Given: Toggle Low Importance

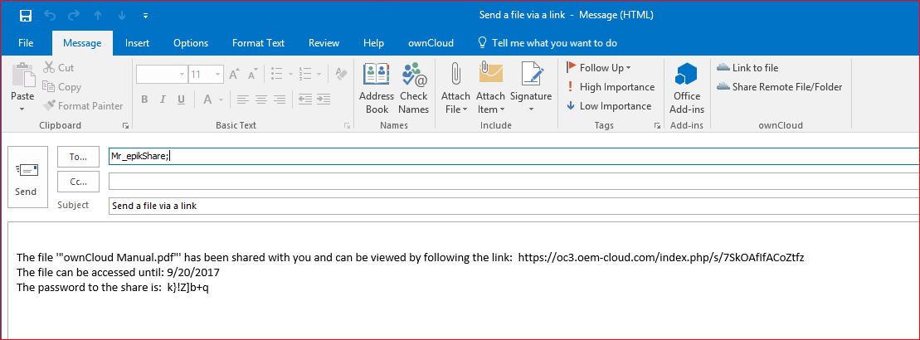Looking at the screenshot, I should pyautogui.click(x=608, y=106).
